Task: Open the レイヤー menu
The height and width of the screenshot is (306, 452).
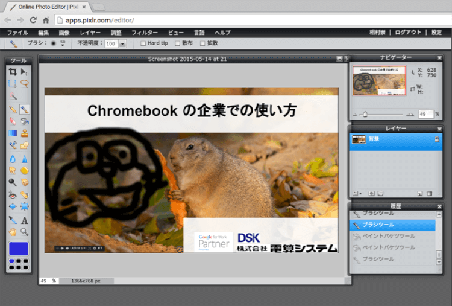Action: (90, 32)
